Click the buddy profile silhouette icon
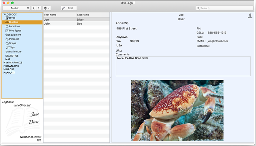 point(250,16)
